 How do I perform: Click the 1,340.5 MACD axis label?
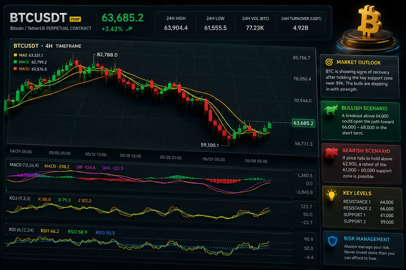pyautogui.click(x=305, y=176)
